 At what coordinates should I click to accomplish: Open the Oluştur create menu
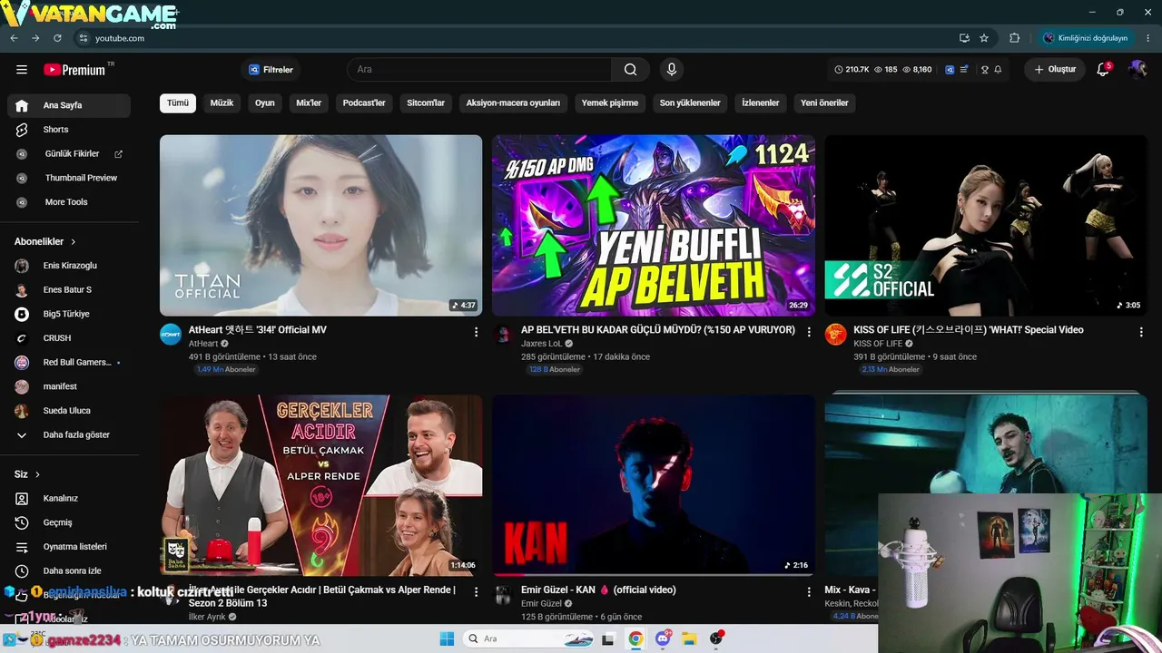1055,70
